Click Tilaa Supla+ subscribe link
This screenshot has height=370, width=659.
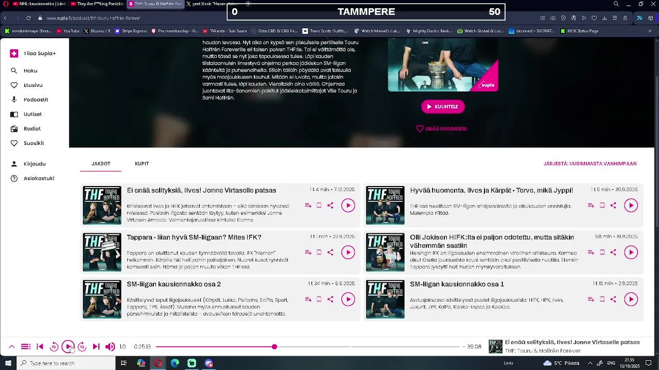tap(33, 53)
